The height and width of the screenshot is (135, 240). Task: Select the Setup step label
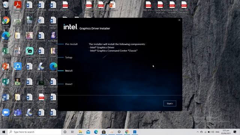(x=69, y=57)
